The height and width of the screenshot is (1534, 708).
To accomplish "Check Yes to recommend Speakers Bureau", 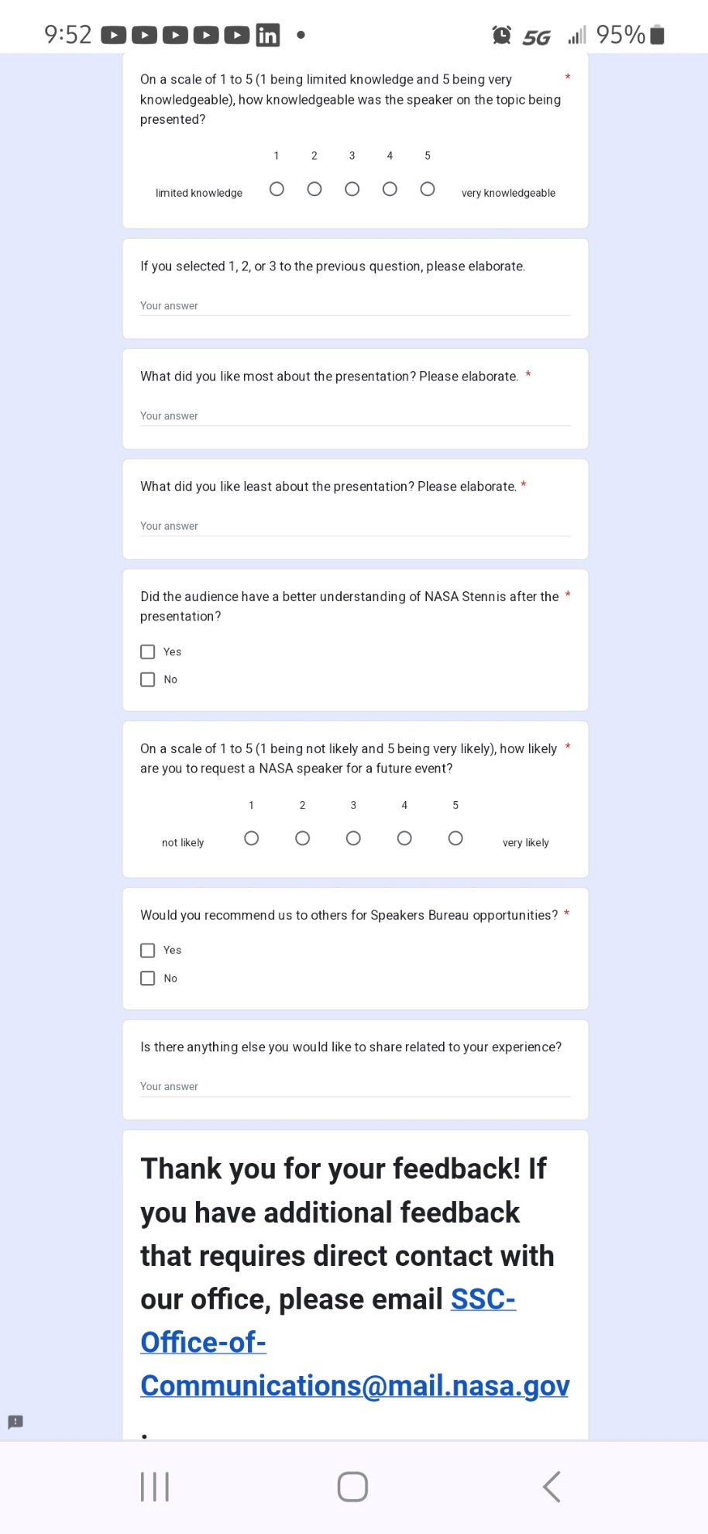I will click(148, 951).
